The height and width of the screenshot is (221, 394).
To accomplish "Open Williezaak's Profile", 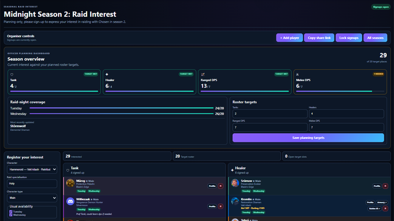I will 212,206.
